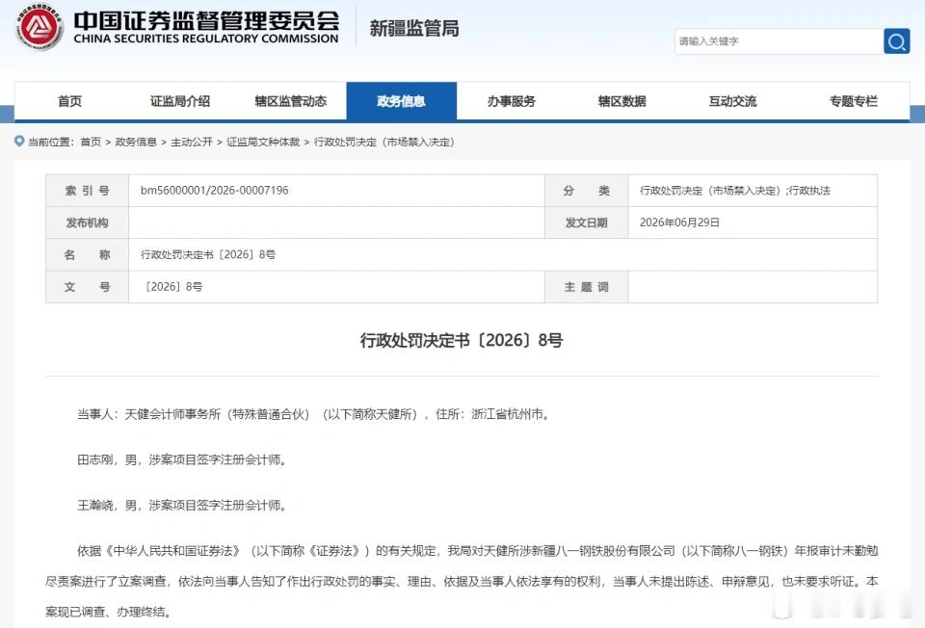The width and height of the screenshot is (925, 628).
Task: Click the blue search magnifier button
Action: tap(897, 41)
